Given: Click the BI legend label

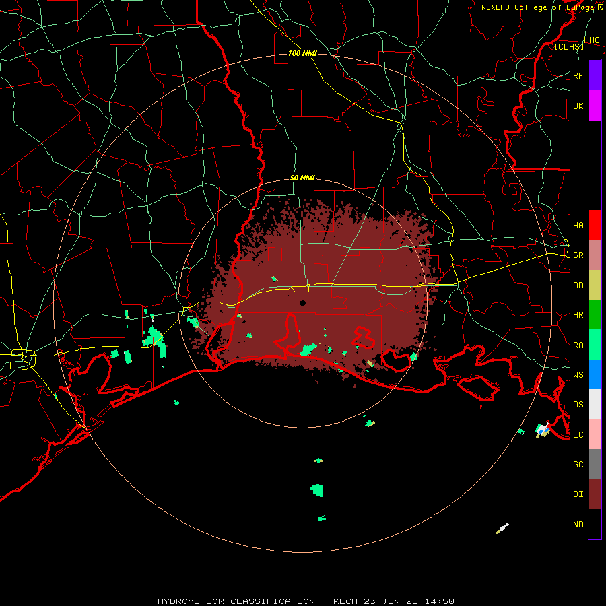Looking at the screenshot, I should coord(578,494).
